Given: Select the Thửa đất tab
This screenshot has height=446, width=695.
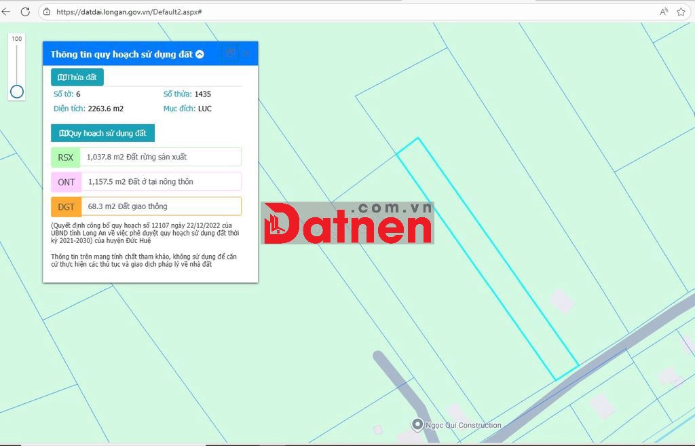Looking at the screenshot, I should point(77,77).
